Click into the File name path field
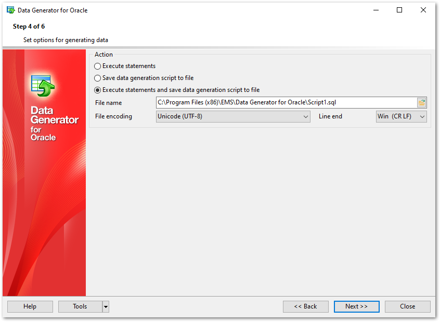Screen dimensions: 440x322 286,103
